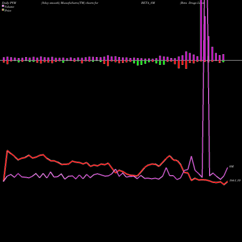This screenshot has height=242, width=242.
Task: Click the 'BETA_SM' ticker symbol text
Action: pos(148,3)
